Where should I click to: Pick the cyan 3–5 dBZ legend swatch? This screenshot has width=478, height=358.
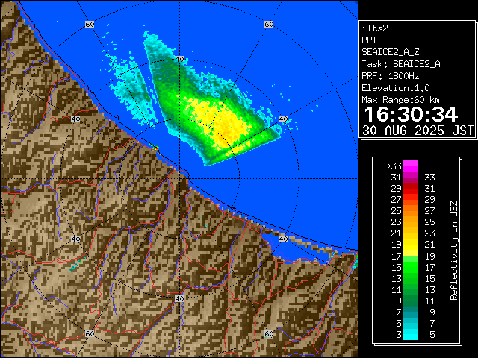[x=411, y=334]
